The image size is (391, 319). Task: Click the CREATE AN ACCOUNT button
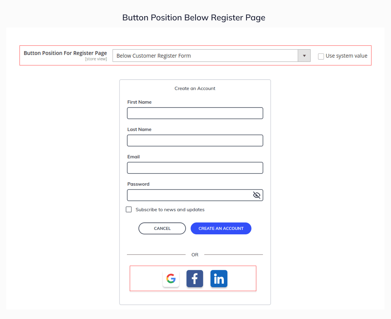[221, 228]
